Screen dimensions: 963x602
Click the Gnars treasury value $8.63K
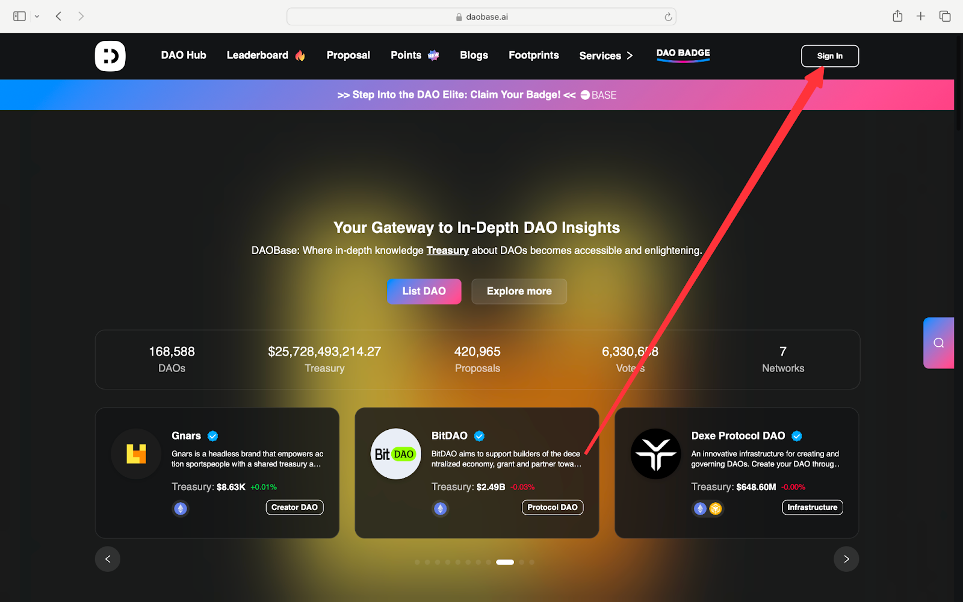[x=231, y=487]
